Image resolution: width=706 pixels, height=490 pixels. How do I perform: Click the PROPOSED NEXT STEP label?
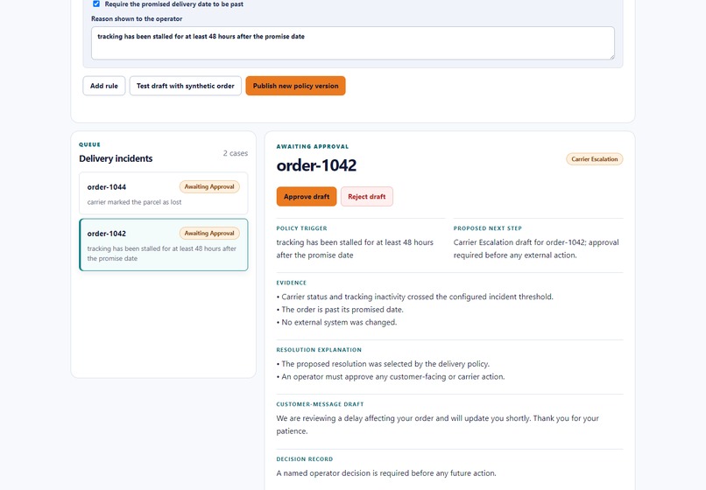point(488,228)
